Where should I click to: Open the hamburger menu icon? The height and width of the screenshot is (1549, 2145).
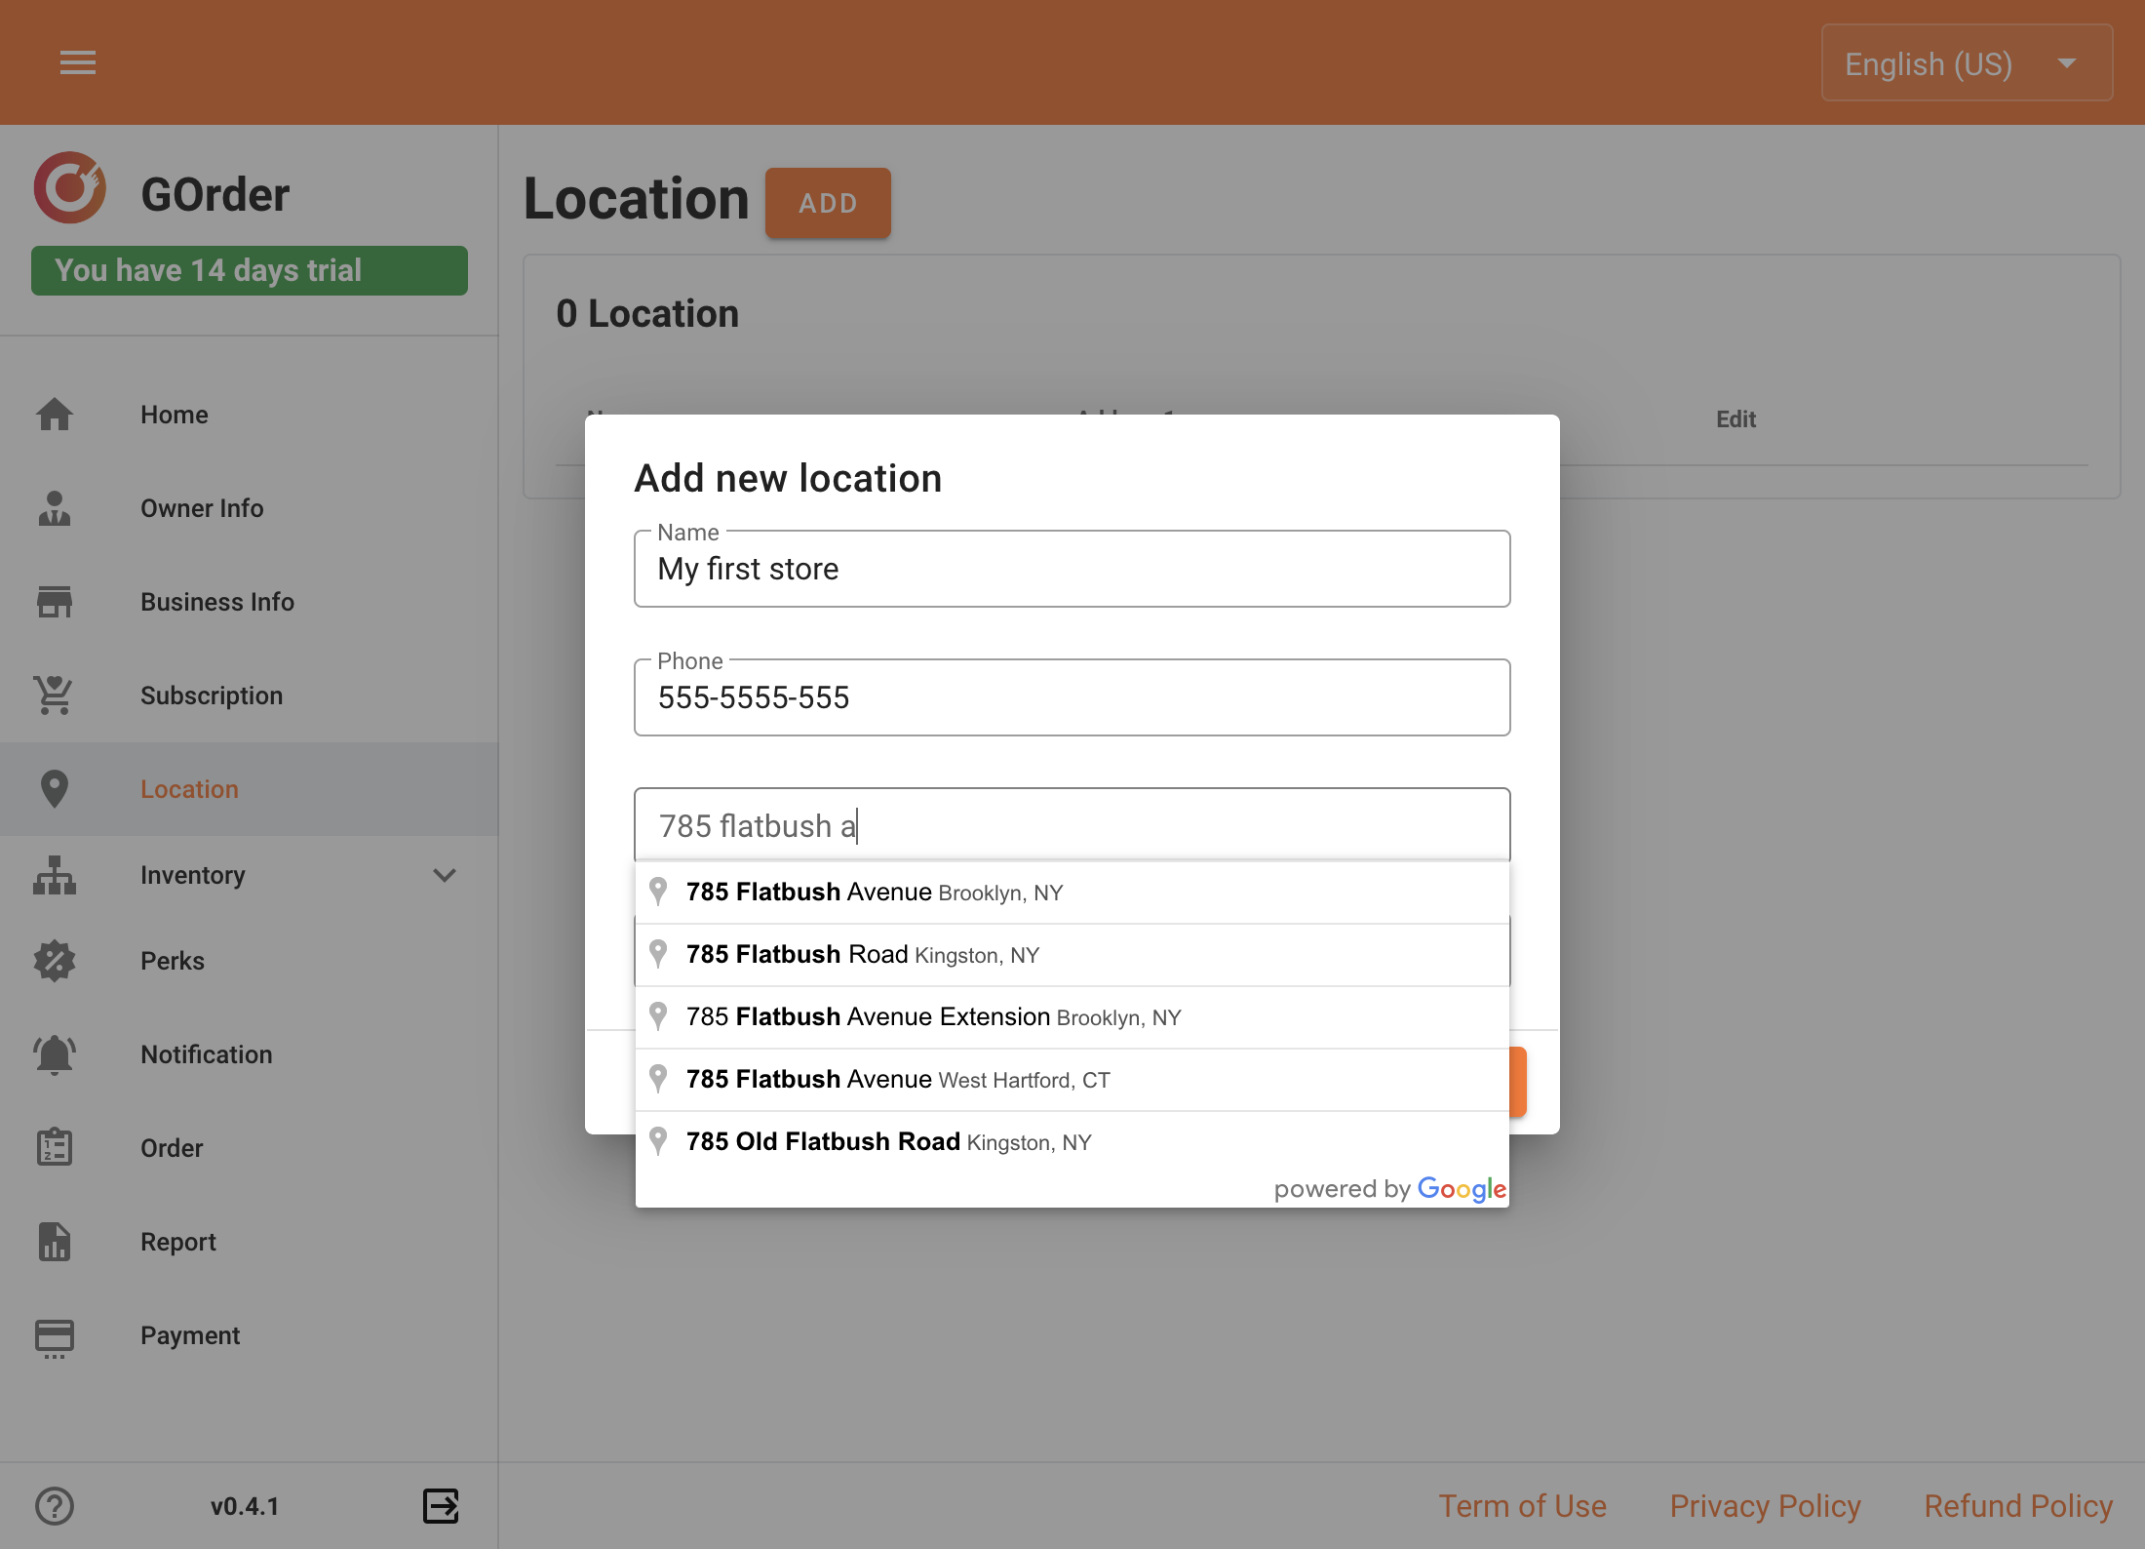[x=78, y=63]
